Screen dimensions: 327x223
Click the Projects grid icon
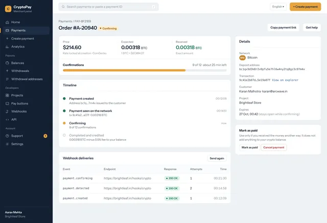(7, 96)
